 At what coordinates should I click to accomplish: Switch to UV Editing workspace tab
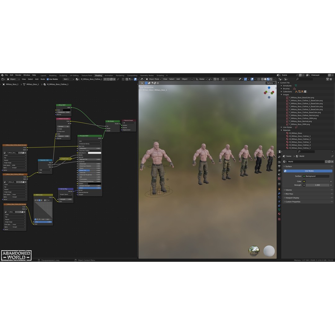point(74,75)
